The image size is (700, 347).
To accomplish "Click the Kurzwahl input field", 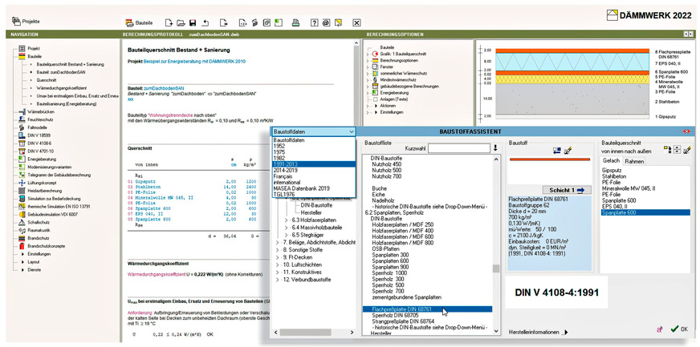I will (x=457, y=148).
